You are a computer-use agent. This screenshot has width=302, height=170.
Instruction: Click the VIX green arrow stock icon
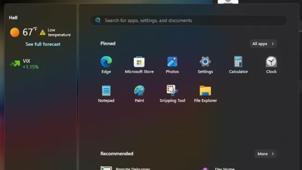pos(15,64)
